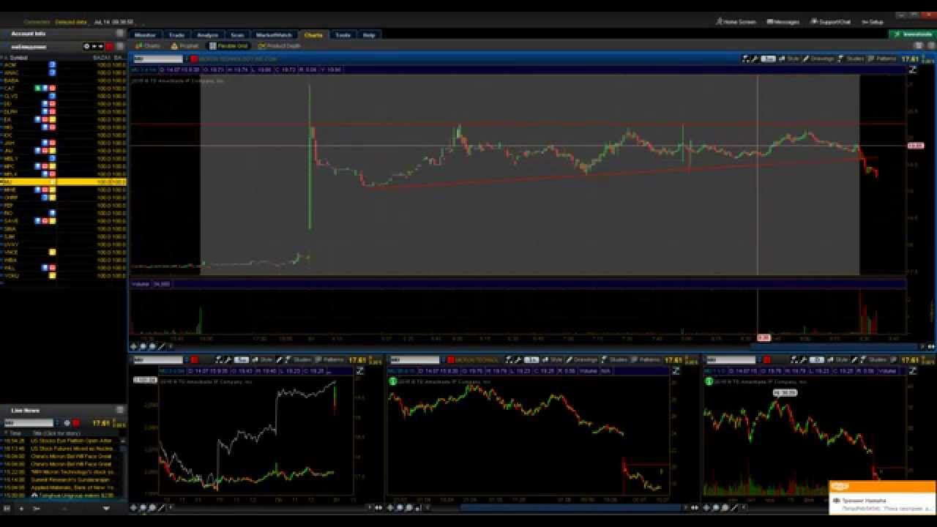The image size is (937, 527).
Task: Open the news story "US Stock Futures Mixed"
Action: (x=71, y=449)
